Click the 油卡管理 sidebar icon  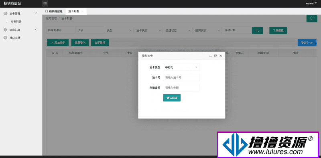(5, 14)
